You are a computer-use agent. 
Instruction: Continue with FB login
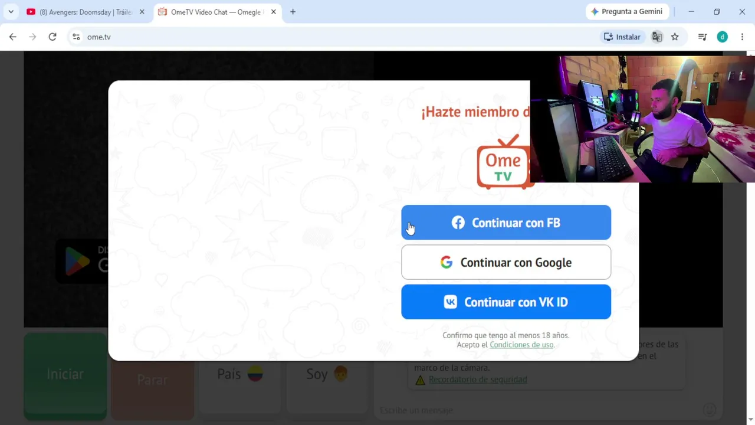(x=506, y=223)
